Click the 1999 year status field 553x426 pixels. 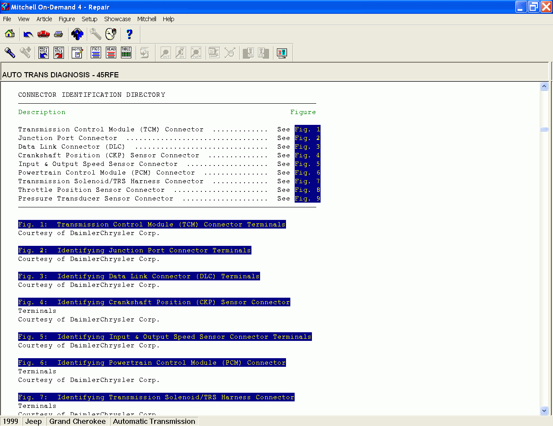tap(11, 421)
